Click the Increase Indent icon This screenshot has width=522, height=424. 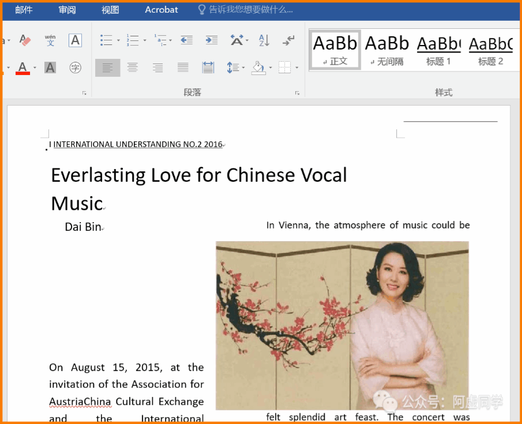click(x=212, y=40)
